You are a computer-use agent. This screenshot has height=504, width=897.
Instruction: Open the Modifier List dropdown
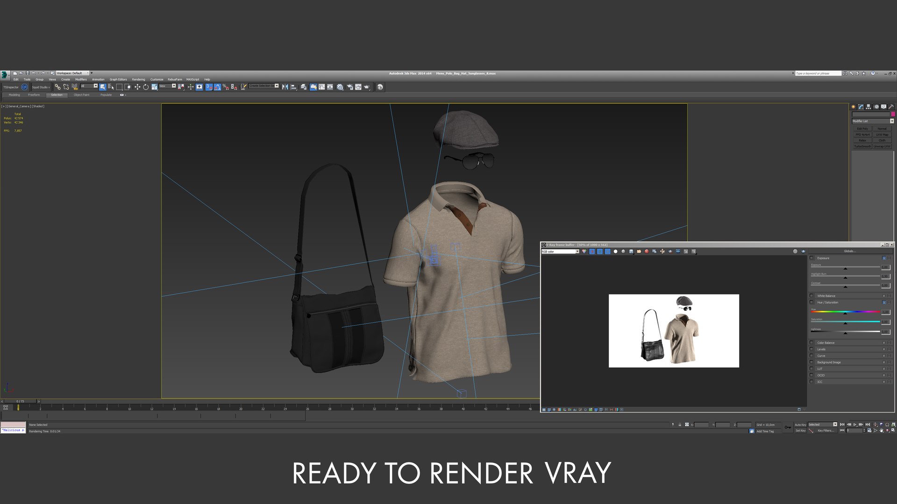tap(873, 121)
